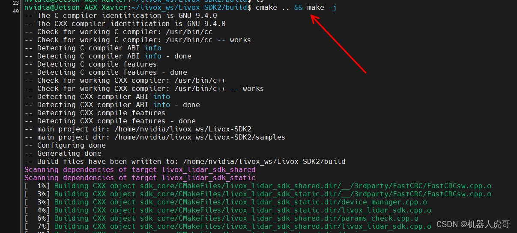Click line number 49 in the gutter
This screenshot has height=233, width=517.
pos(15,11)
